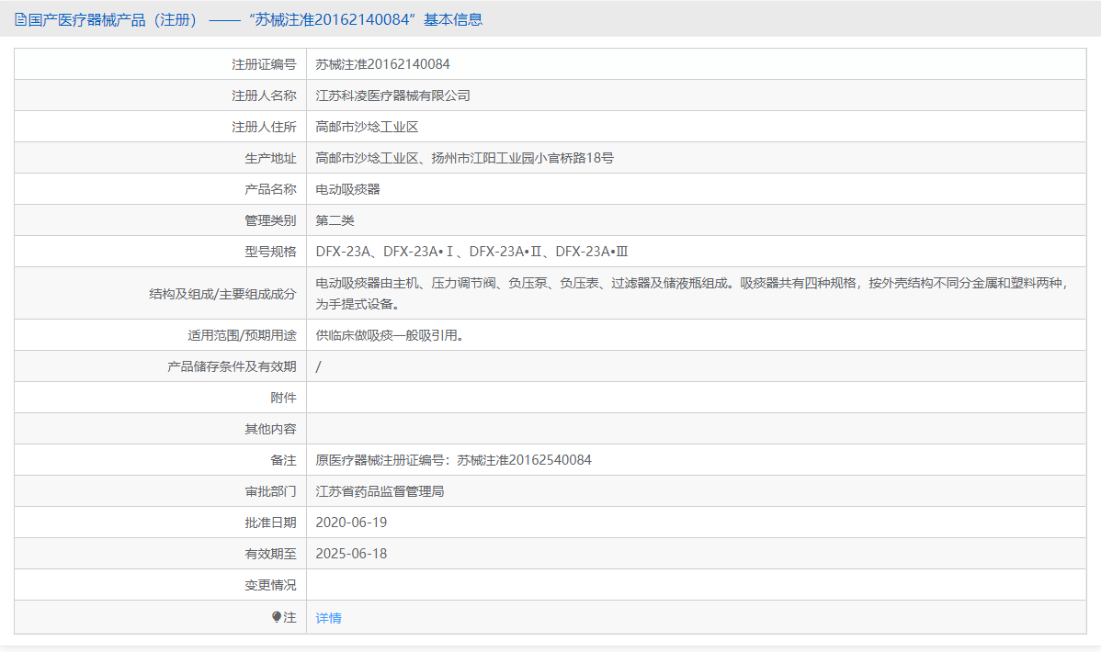
Task: Select registrant name 江苏科凌医疗器械有限公司
Action: point(393,95)
